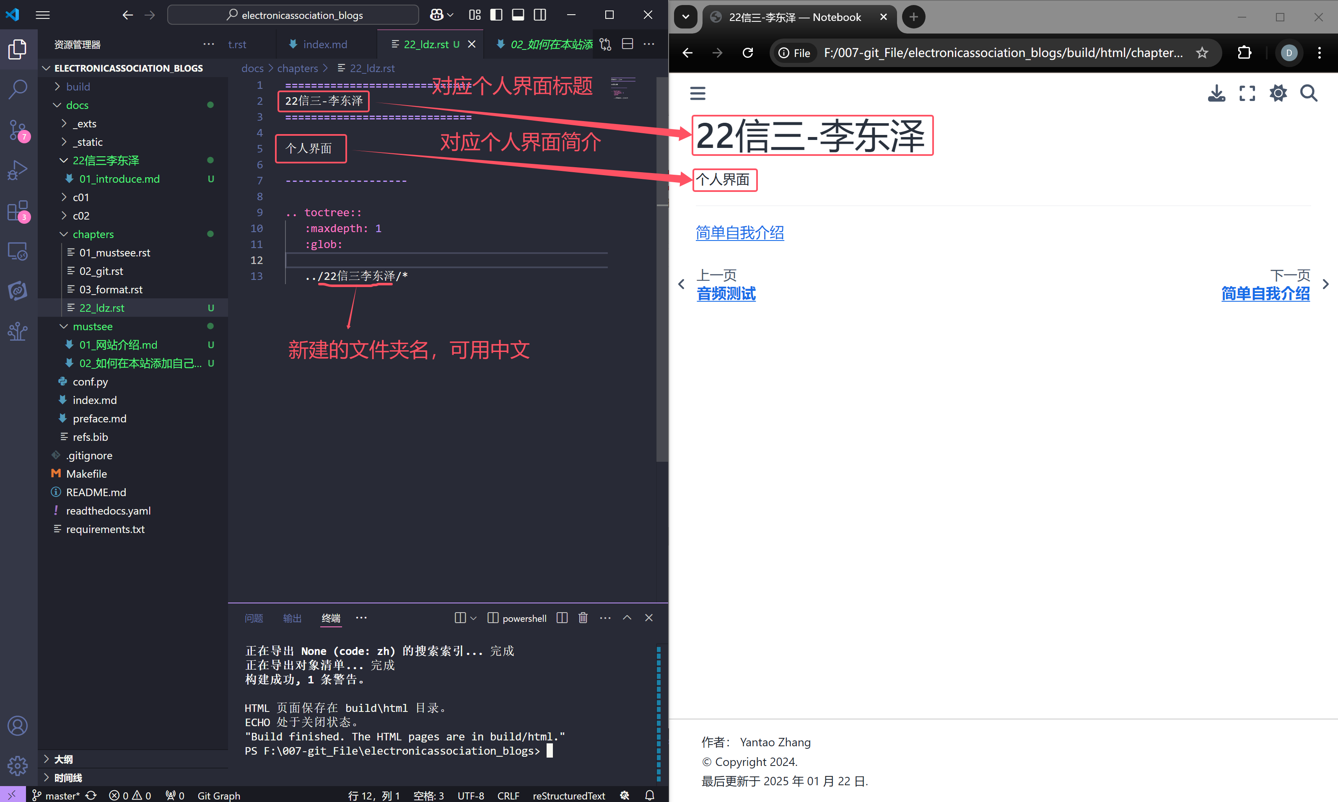Kill the powershell terminal with trash icon
Viewport: 1338px width, 802px height.
coord(583,618)
